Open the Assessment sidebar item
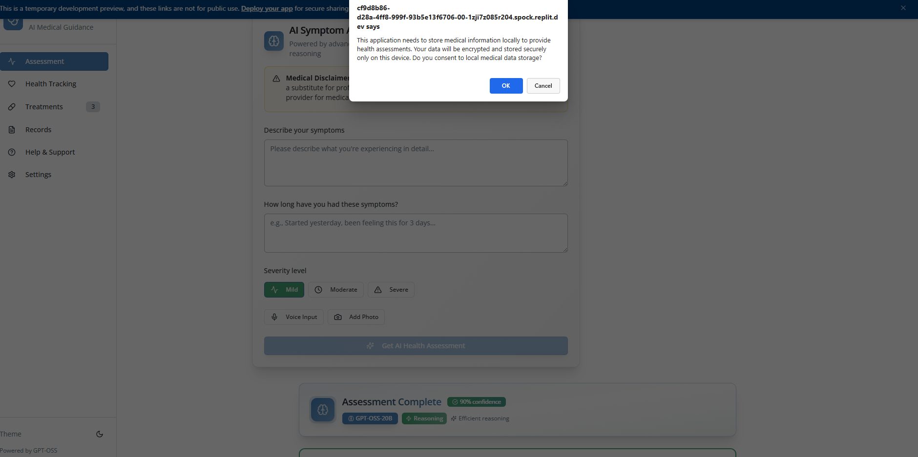Image resolution: width=918 pixels, height=457 pixels. click(x=54, y=61)
